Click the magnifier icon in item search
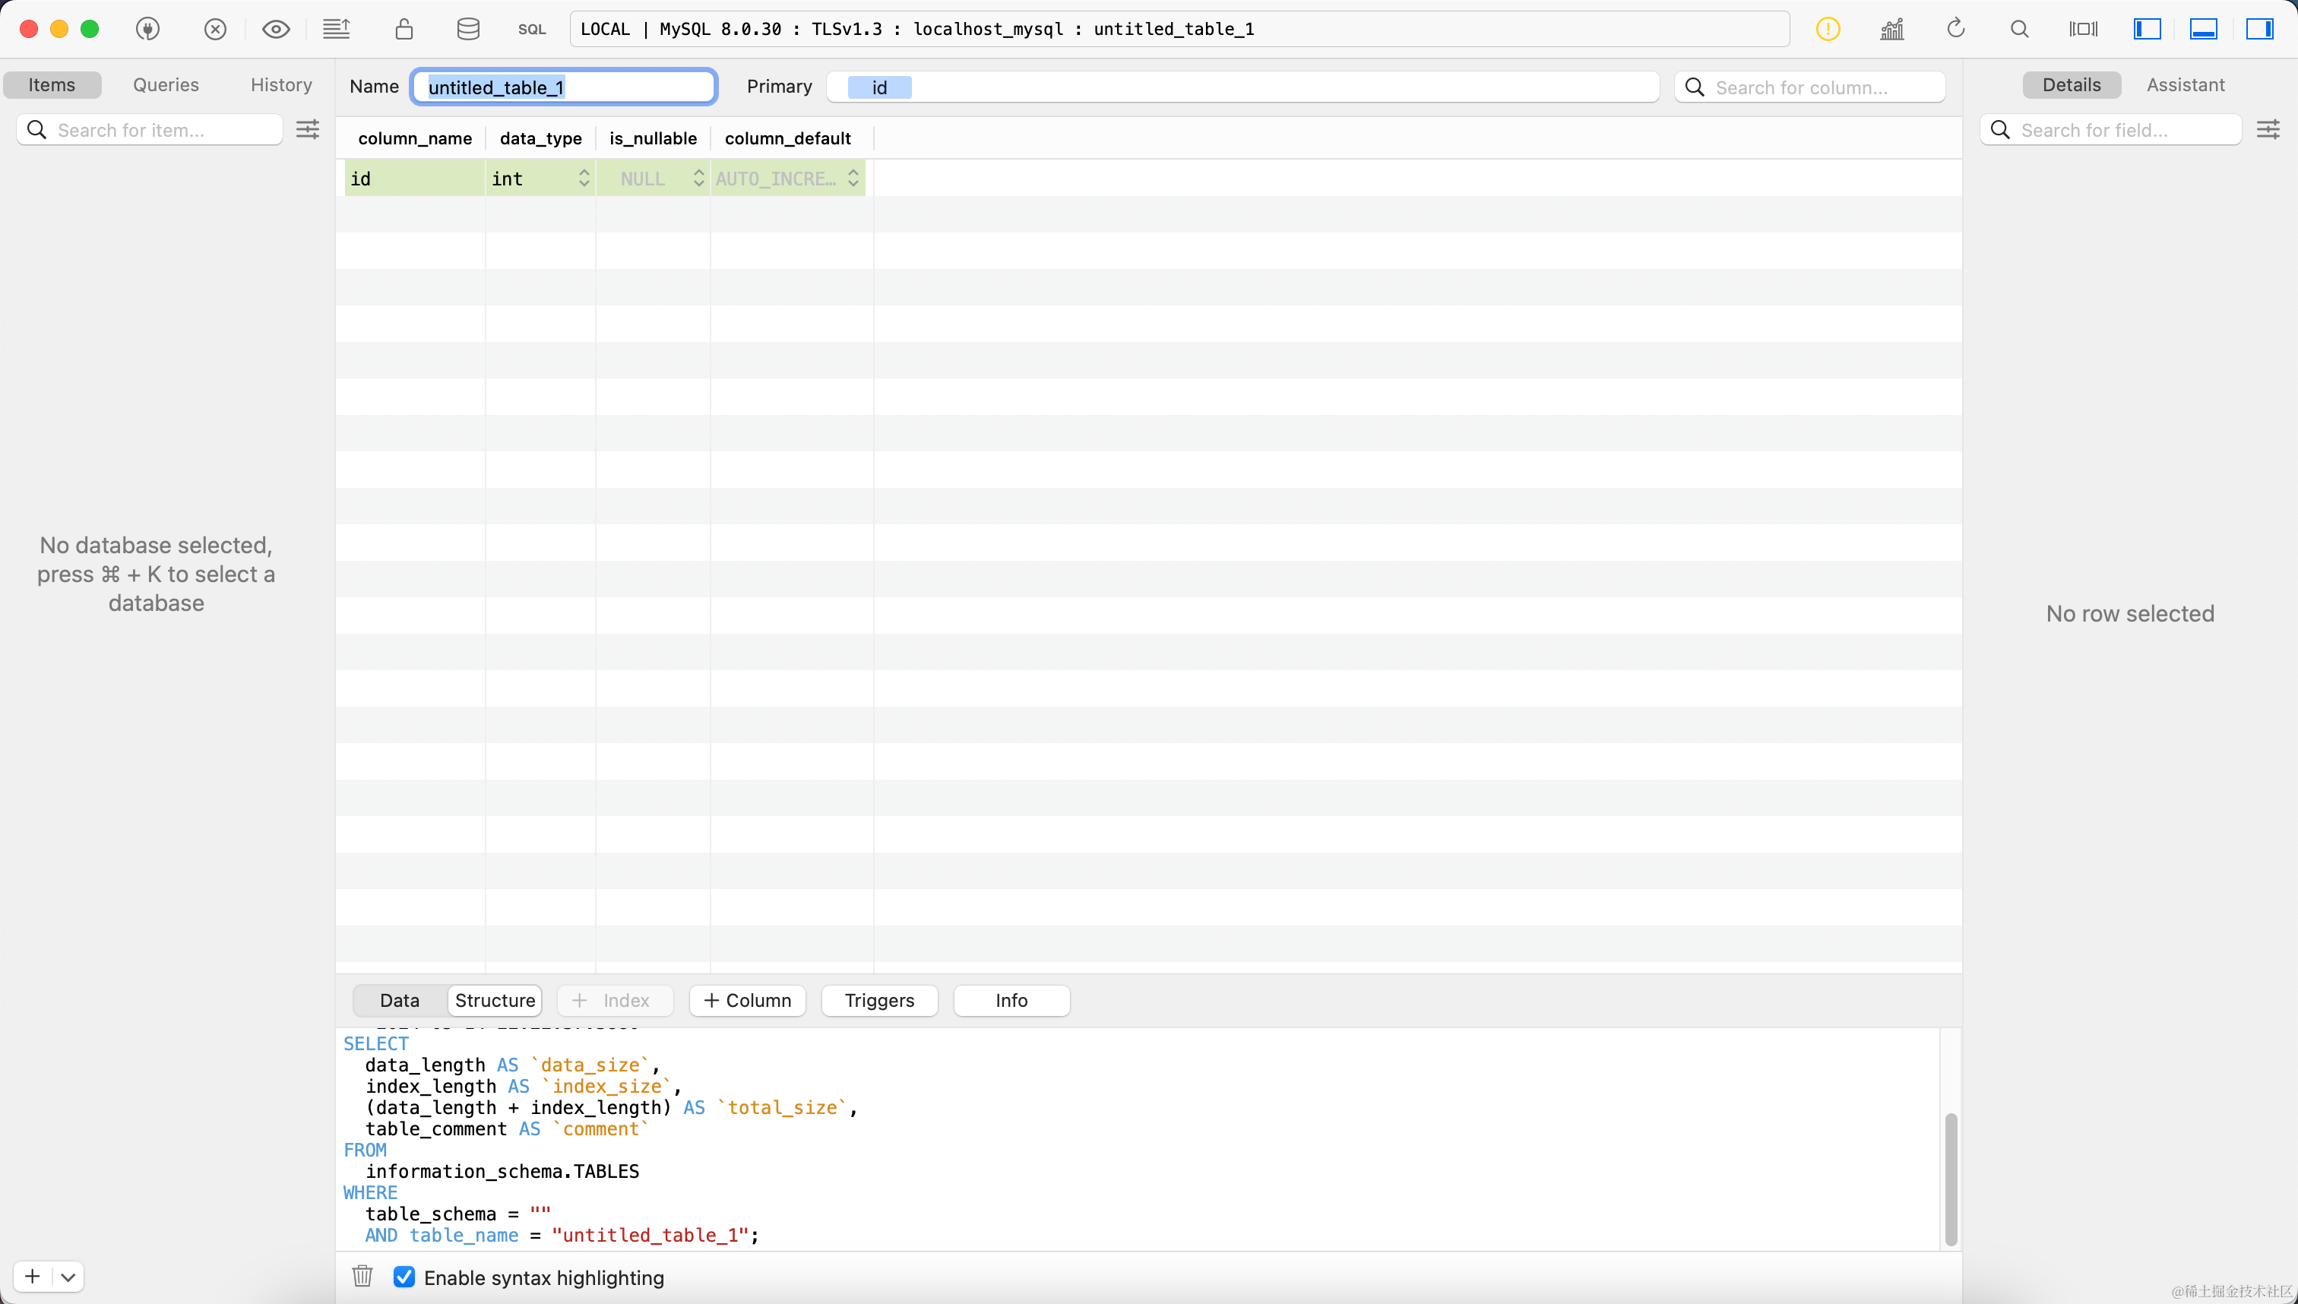Viewport: 2298px width, 1304px height. [36, 130]
